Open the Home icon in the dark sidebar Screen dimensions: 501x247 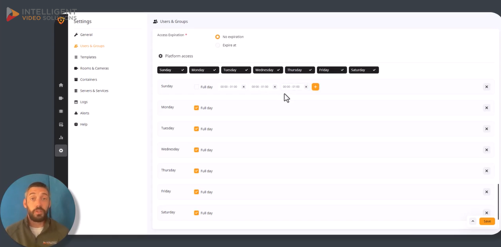(x=61, y=85)
